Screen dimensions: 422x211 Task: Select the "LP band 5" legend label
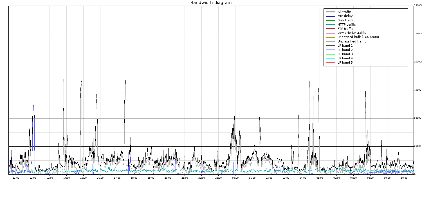[x=345, y=62]
